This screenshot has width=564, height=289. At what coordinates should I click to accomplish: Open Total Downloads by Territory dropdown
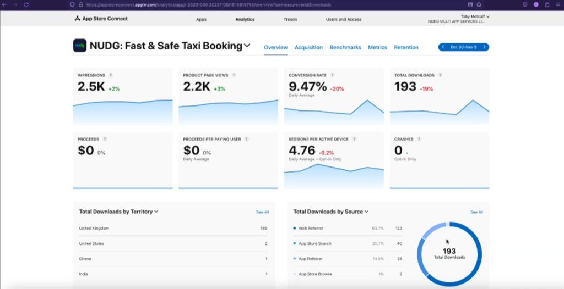point(119,212)
